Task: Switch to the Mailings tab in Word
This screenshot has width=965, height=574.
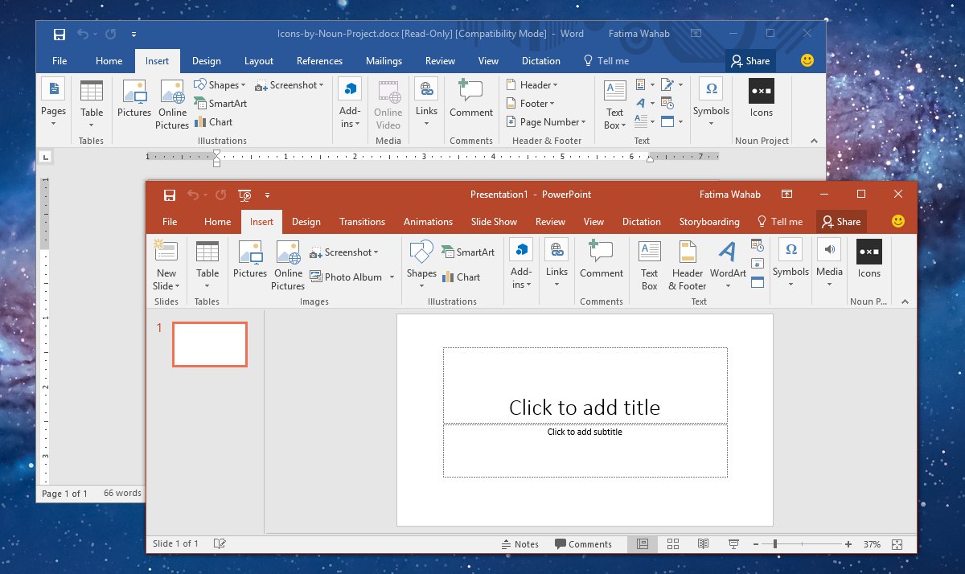Action: (x=384, y=61)
